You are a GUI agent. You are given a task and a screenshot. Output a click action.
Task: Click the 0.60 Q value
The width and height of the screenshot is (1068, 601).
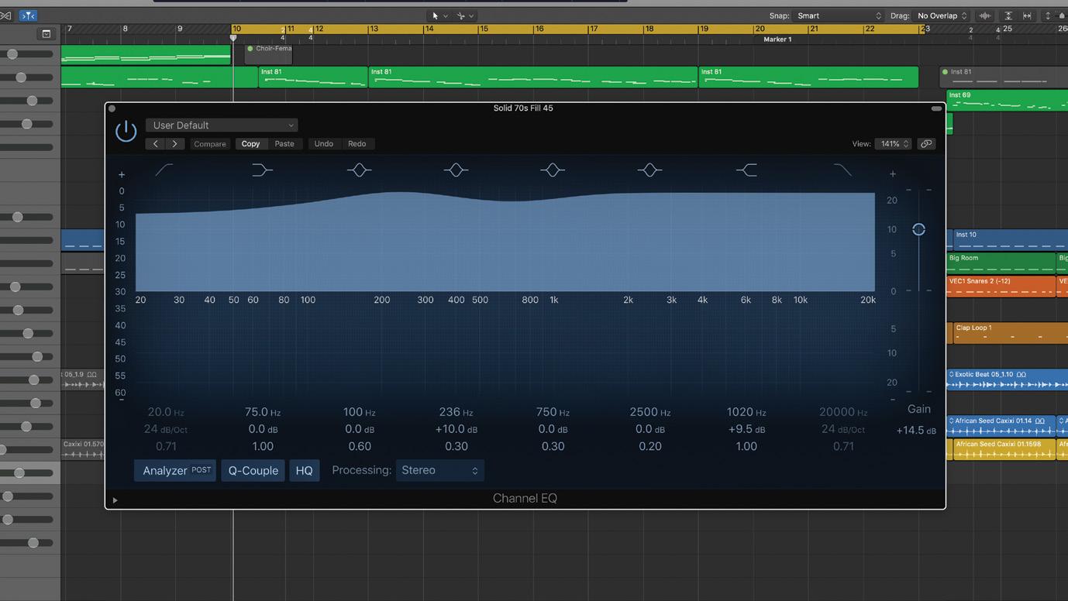coord(360,446)
